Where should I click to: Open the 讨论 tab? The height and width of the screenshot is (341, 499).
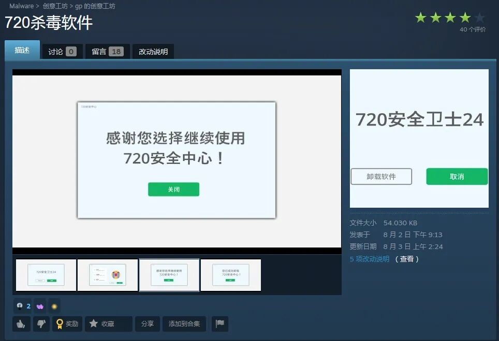62,52
